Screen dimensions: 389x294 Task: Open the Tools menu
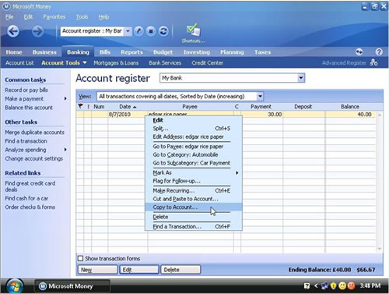click(x=82, y=17)
